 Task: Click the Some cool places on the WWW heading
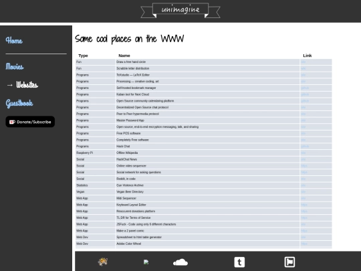(130, 39)
